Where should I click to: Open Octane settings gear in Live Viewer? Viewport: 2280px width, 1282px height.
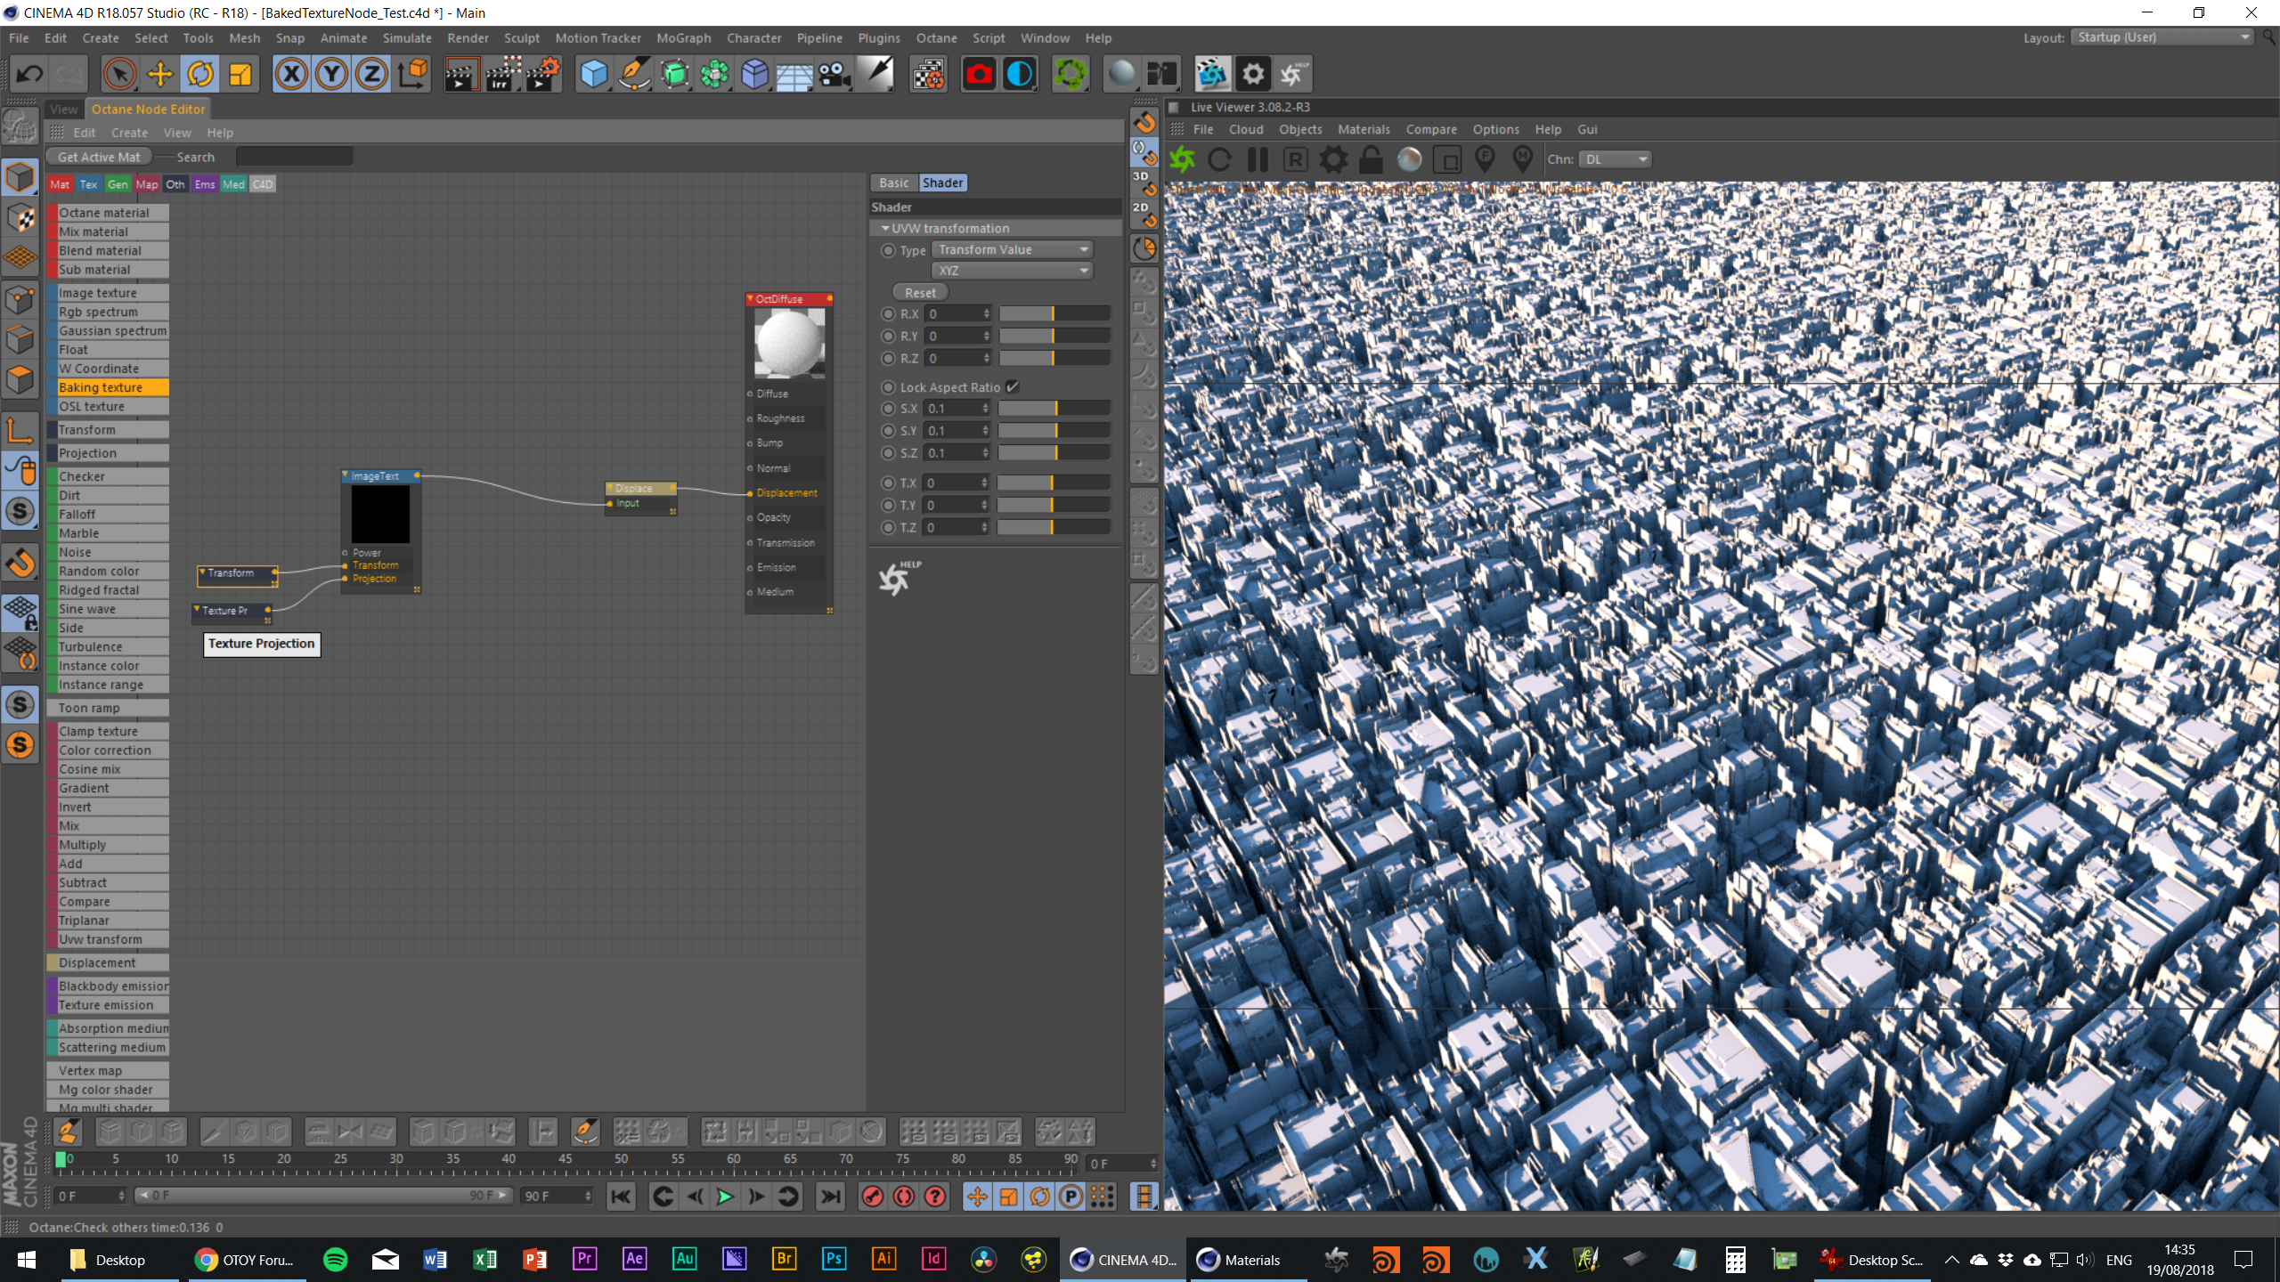(1333, 160)
